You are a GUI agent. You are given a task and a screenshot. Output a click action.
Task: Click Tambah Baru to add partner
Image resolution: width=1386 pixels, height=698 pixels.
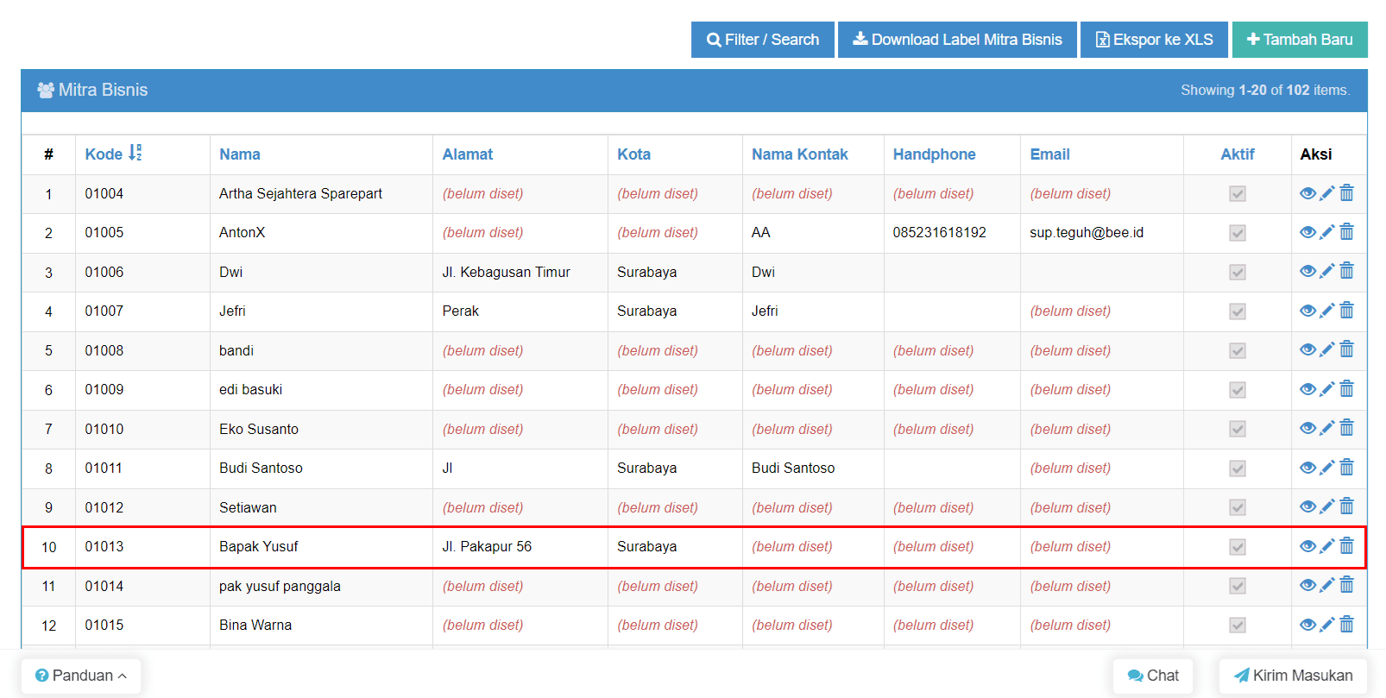(x=1299, y=40)
